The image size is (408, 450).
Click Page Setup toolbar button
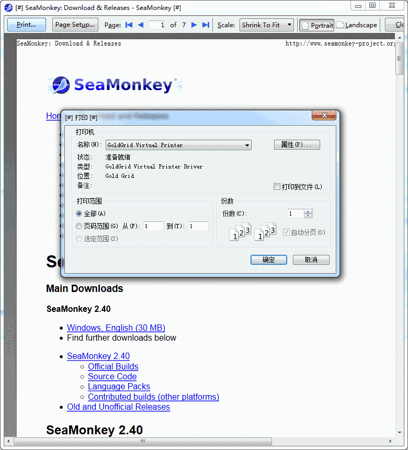click(75, 25)
